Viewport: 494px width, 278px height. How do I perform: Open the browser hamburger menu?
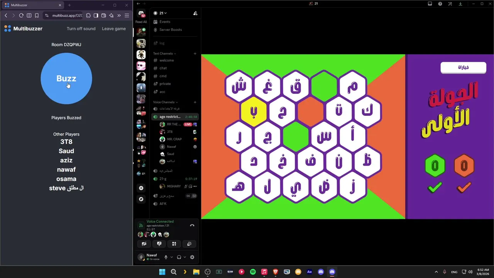(127, 15)
